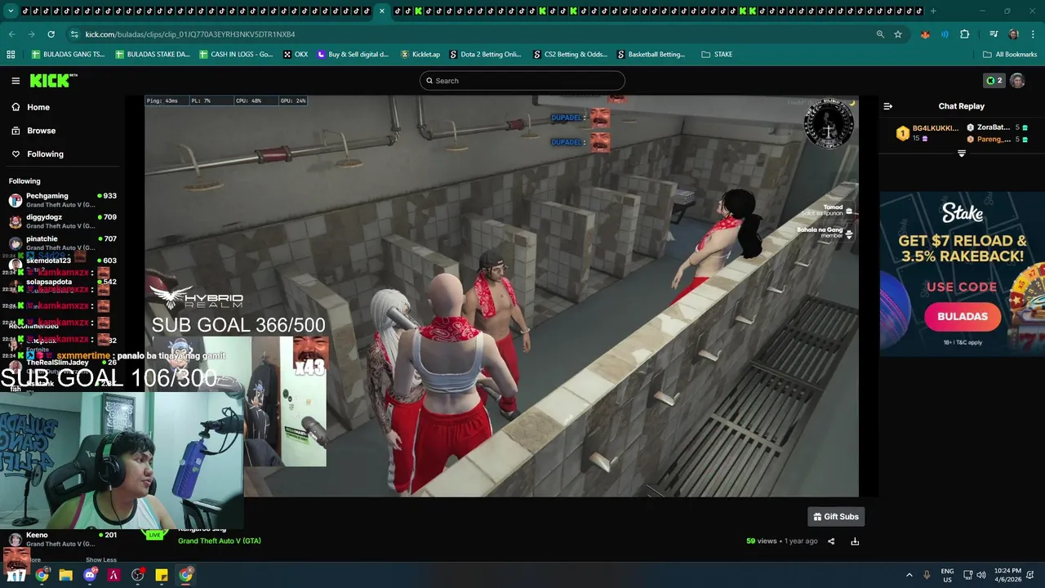
Task: Open Chrome three-dot menu
Action: 1033,34
